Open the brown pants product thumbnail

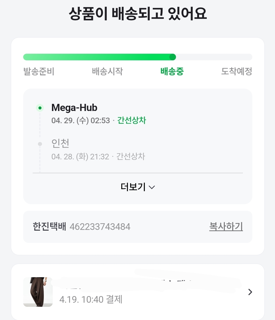pos(38,292)
